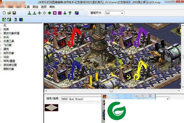Screen dimensions: 184x123
Task: Select 污染 in the object tree
Action: click(x=6, y=57)
